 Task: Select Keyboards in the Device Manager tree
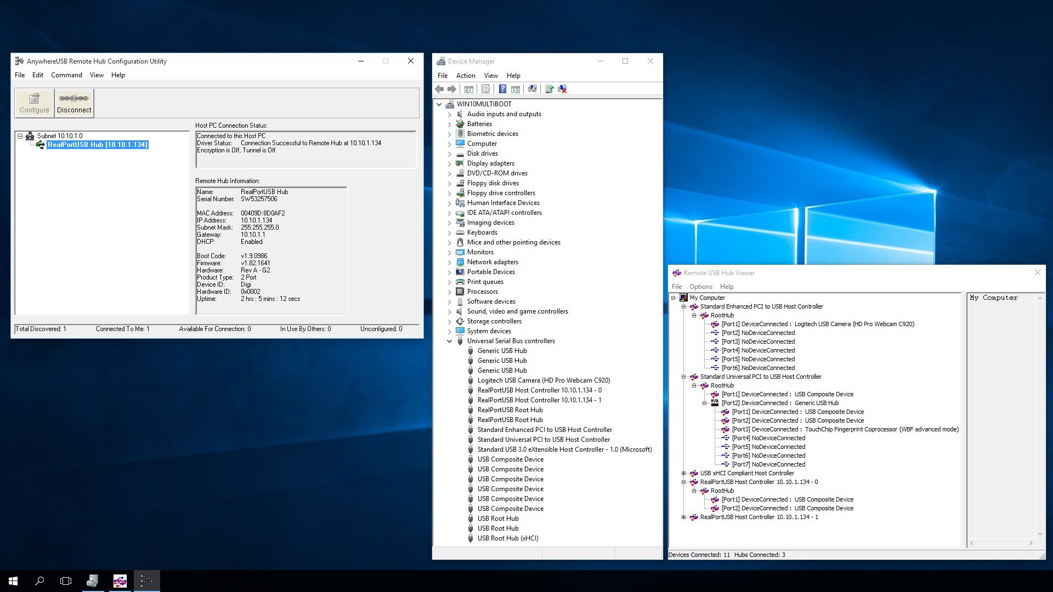point(482,232)
